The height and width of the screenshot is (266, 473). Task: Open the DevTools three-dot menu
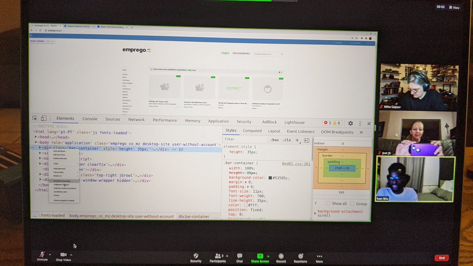click(360, 123)
